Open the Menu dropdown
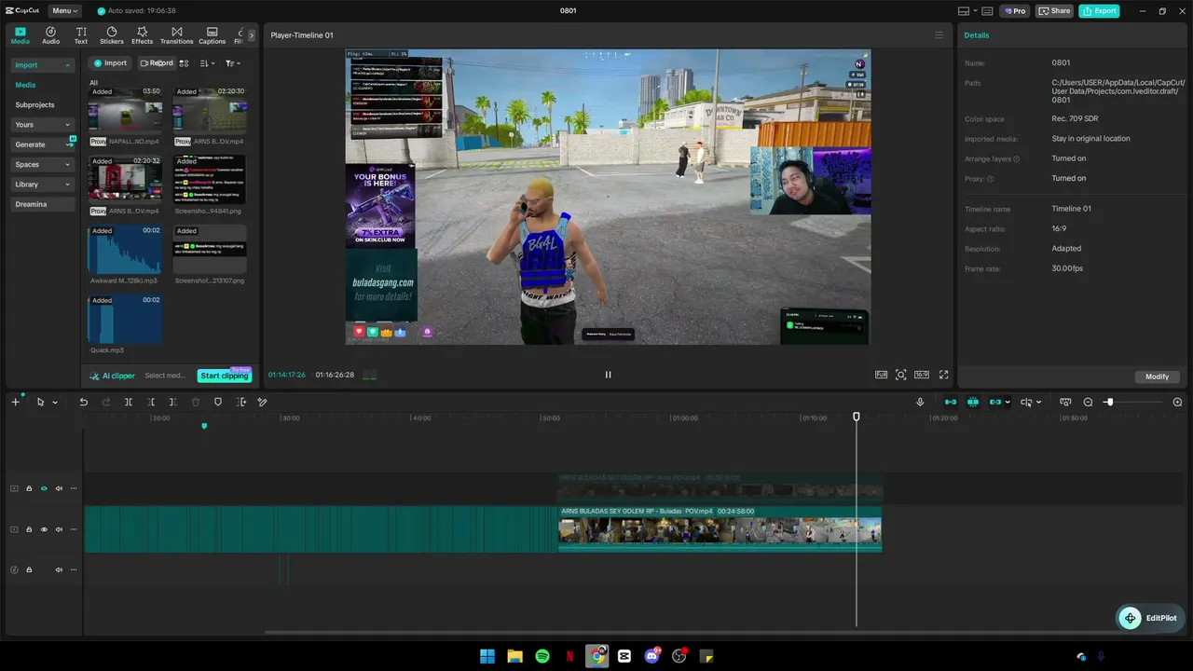The image size is (1193, 671). pyautogui.click(x=64, y=11)
